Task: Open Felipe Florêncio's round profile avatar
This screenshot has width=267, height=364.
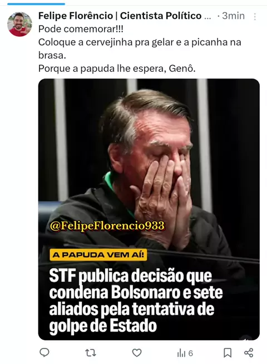Action: pos(19,24)
